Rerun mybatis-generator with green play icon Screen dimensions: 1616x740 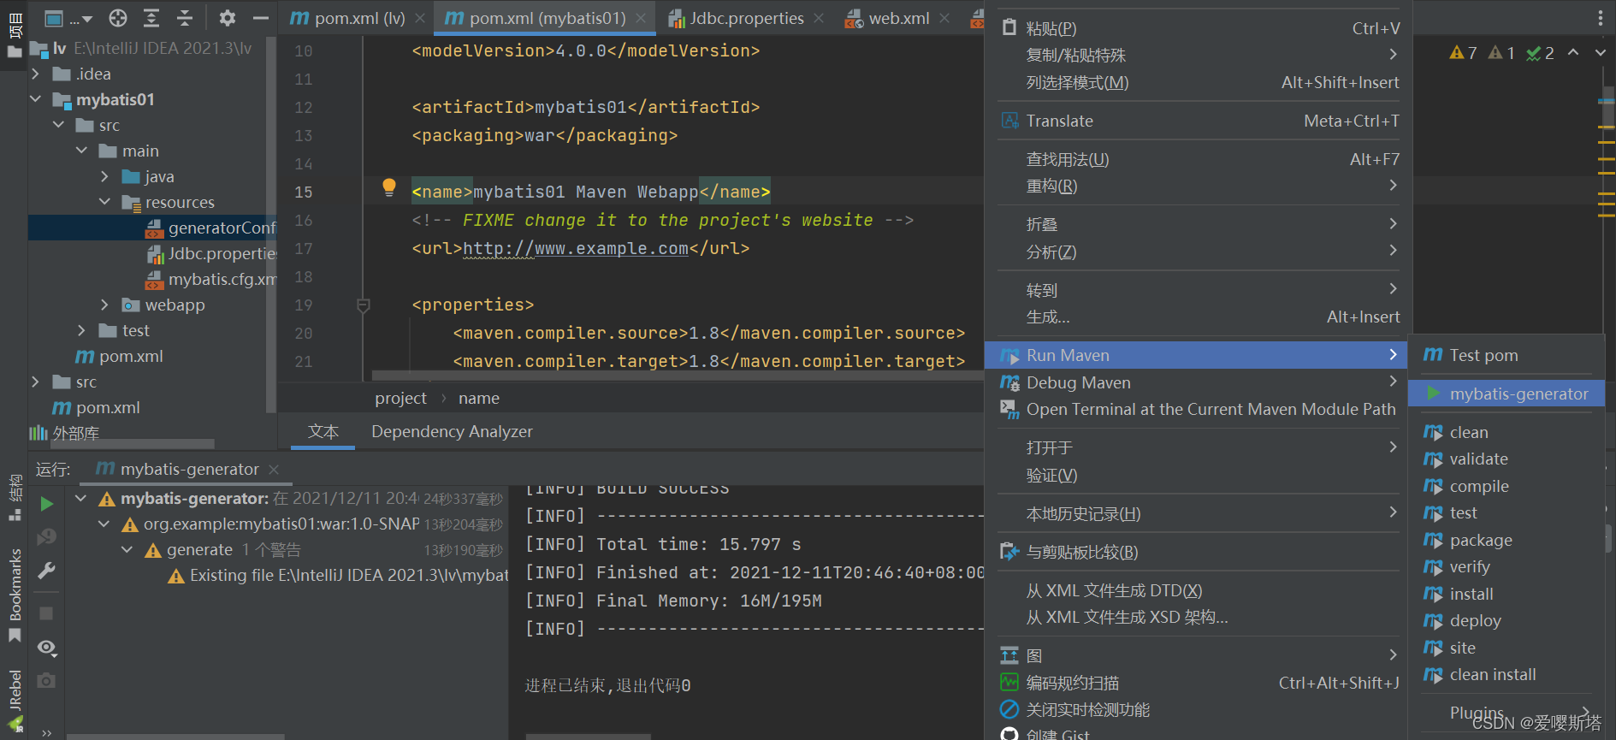coord(46,504)
